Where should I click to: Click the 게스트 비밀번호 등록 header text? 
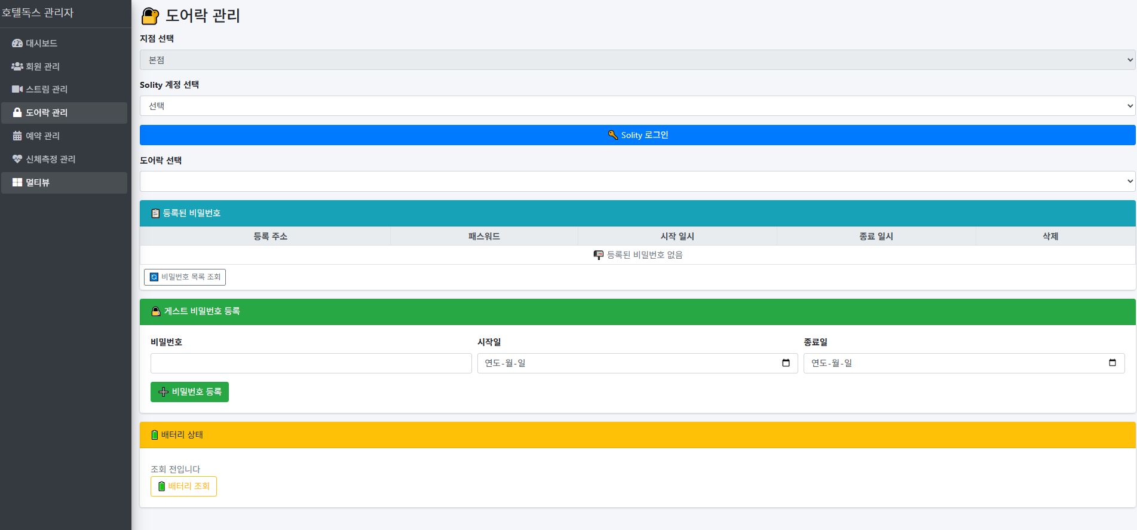(202, 311)
